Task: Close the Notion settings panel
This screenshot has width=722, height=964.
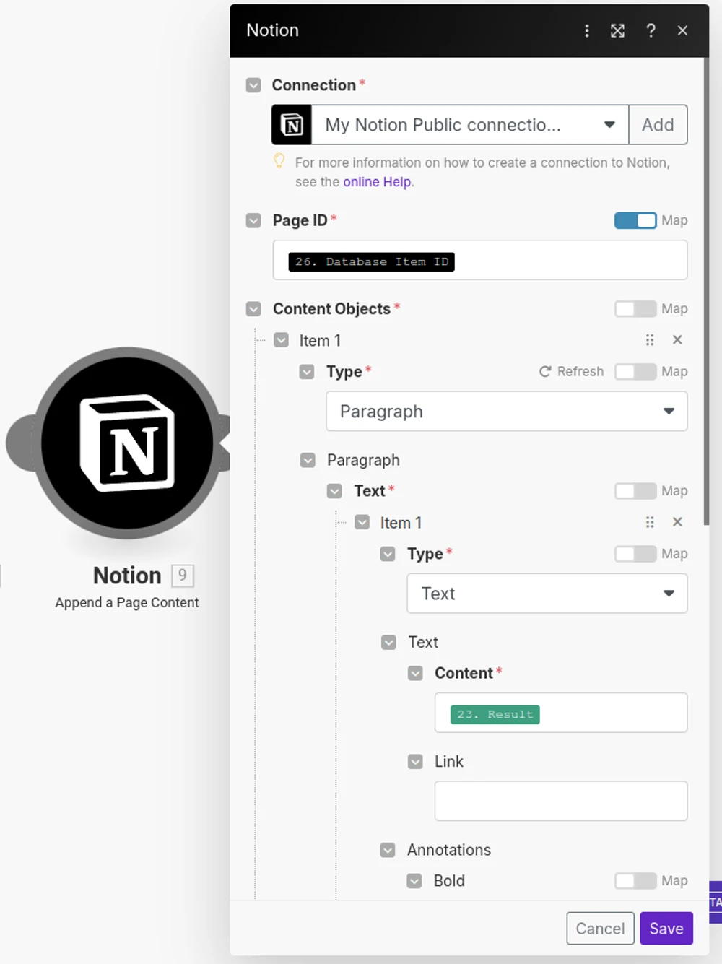Action: (x=682, y=30)
